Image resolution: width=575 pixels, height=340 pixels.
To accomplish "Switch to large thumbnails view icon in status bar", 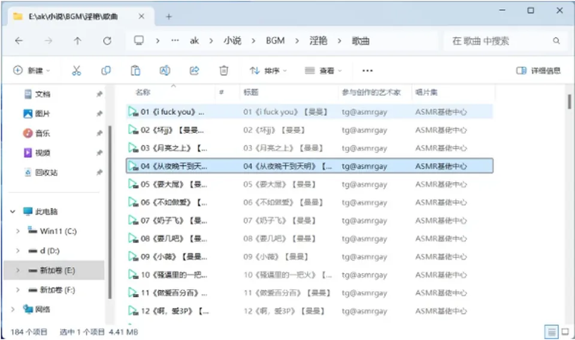I will (565, 332).
